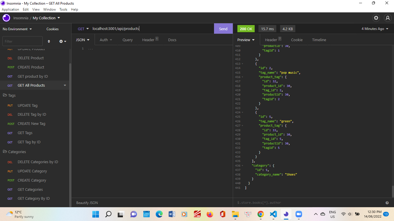Click the response pane scrollbar thumb
The height and width of the screenshot is (221, 394).
(393, 192)
